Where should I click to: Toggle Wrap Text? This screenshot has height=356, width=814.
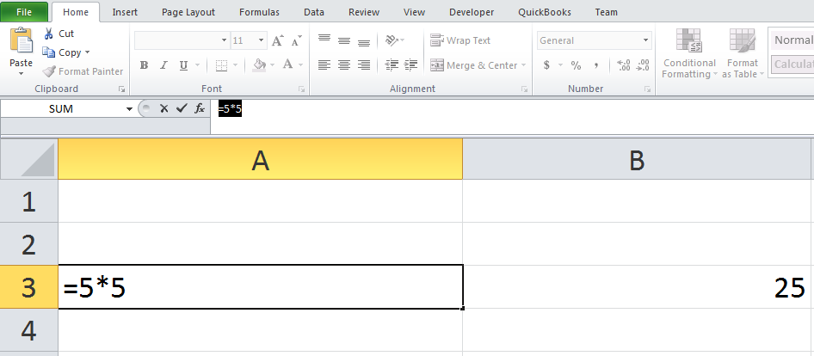[x=460, y=40]
